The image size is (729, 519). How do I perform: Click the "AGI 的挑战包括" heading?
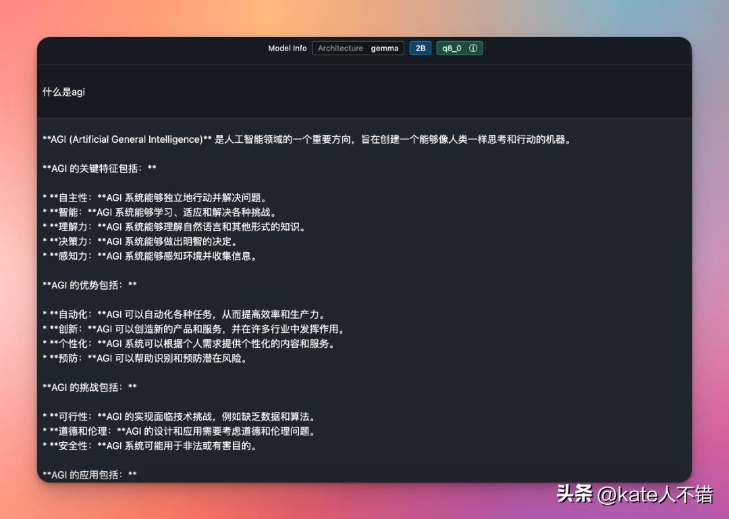90,388
